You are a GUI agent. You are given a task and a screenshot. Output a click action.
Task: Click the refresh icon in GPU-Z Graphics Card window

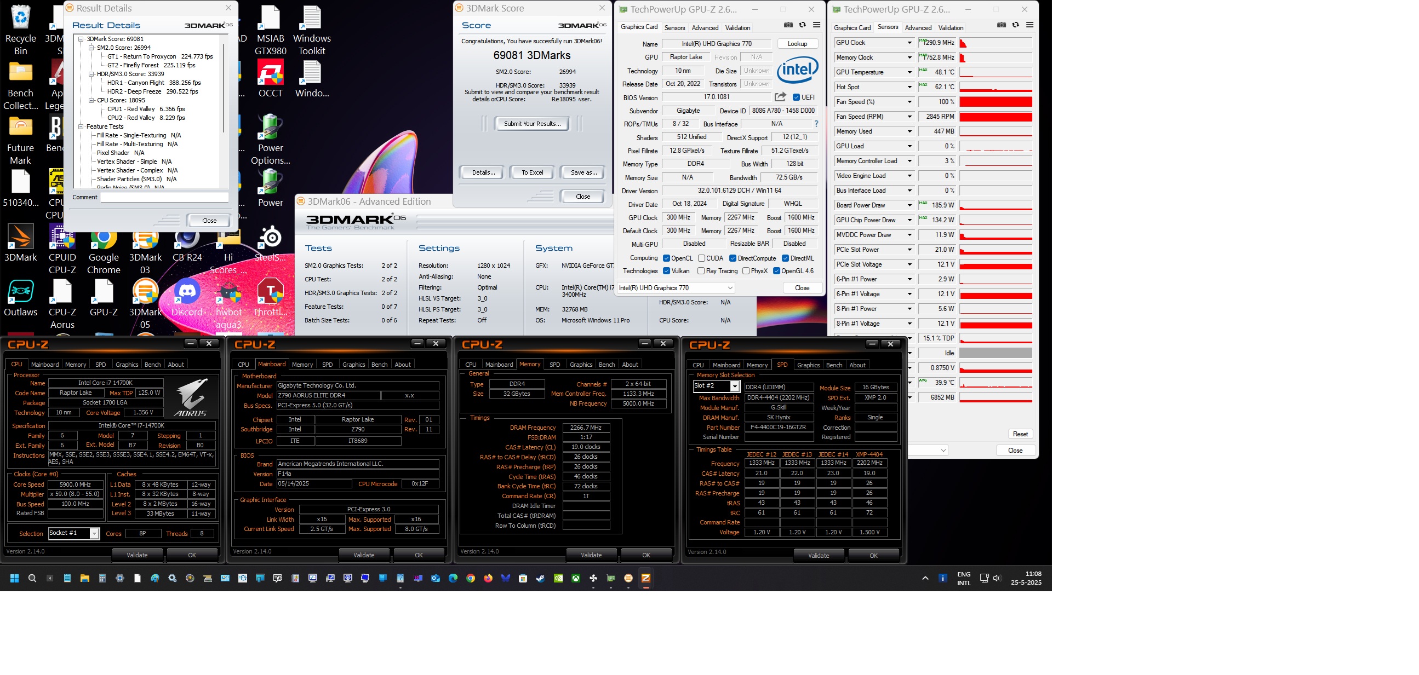click(803, 25)
